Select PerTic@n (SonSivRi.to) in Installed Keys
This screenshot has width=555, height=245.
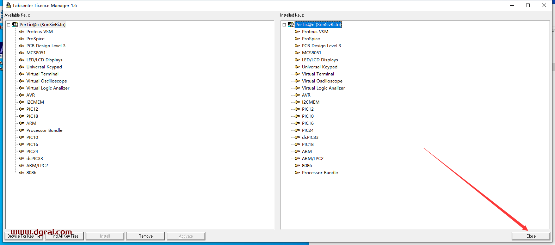(318, 25)
